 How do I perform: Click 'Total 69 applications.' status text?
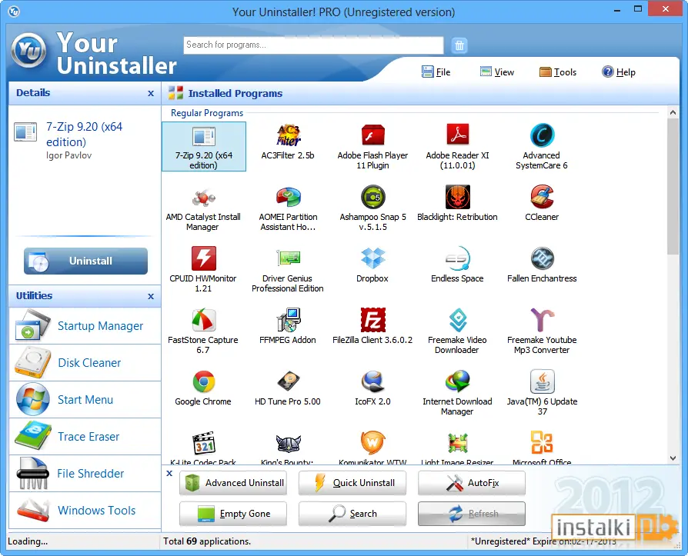(207, 541)
